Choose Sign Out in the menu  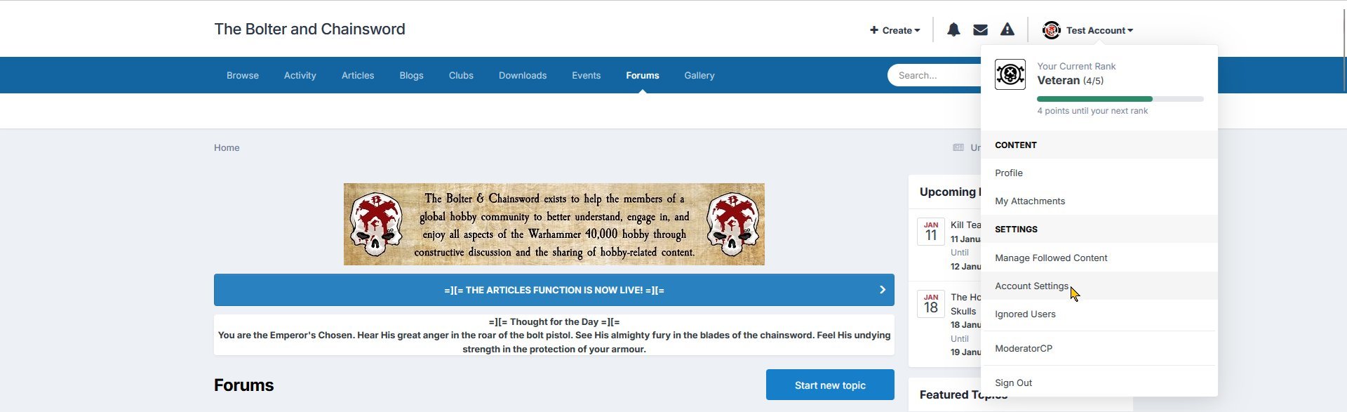pyautogui.click(x=1013, y=383)
